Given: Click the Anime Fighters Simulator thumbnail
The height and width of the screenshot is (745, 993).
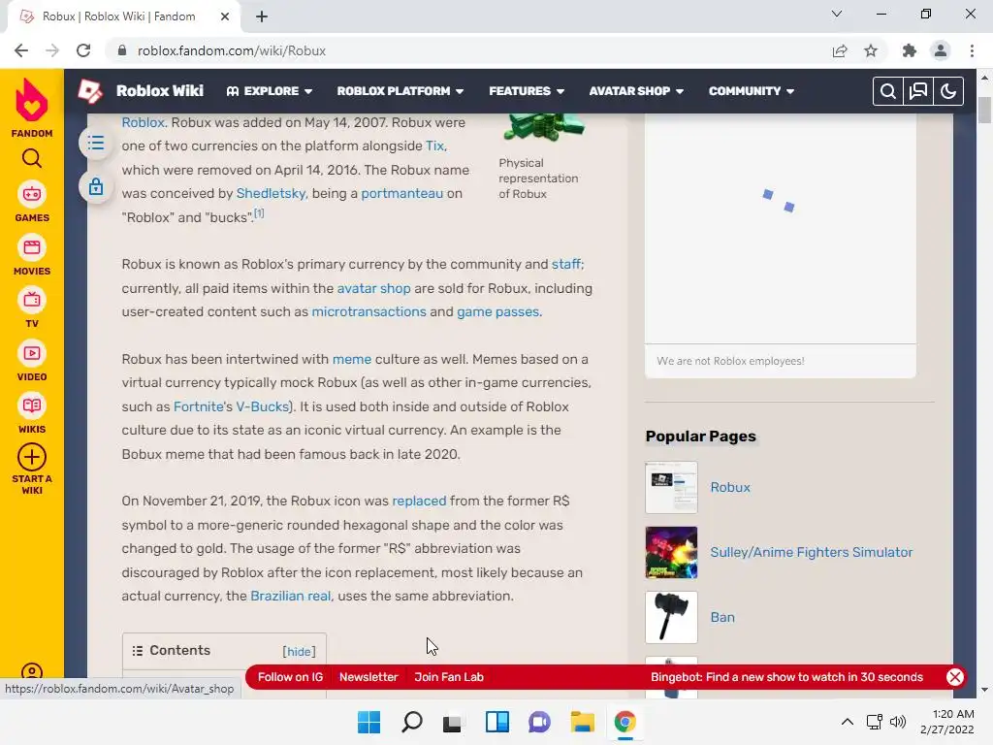Looking at the screenshot, I should (671, 552).
